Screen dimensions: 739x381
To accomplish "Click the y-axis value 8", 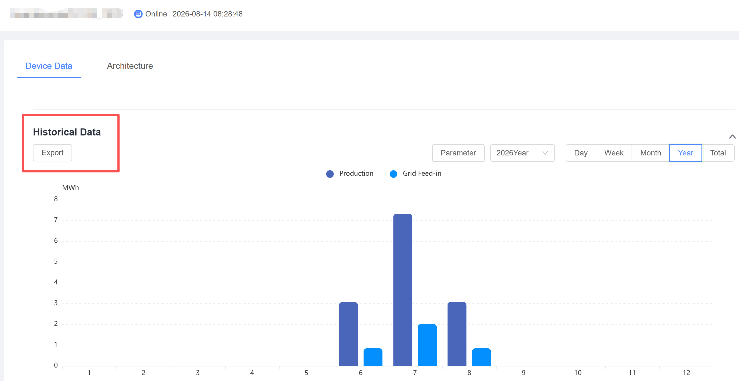I will (56, 199).
